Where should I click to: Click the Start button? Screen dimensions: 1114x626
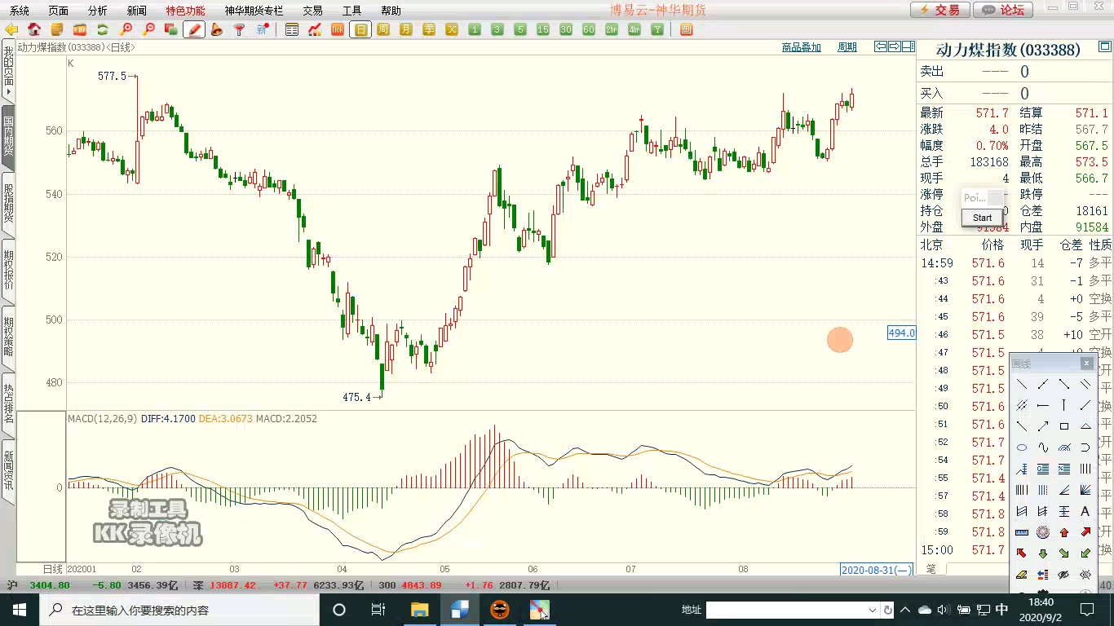982,218
